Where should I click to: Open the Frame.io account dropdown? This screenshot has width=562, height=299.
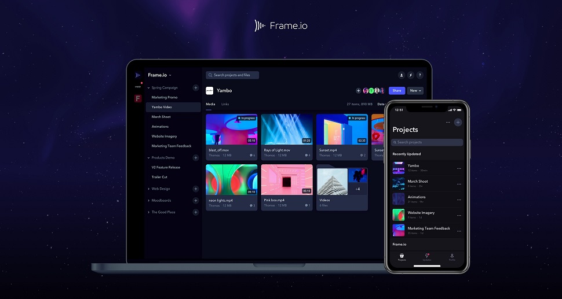[x=159, y=75]
